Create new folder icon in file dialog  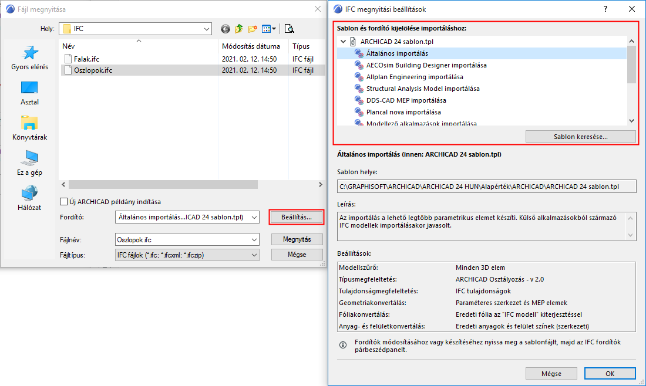pos(253,29)
